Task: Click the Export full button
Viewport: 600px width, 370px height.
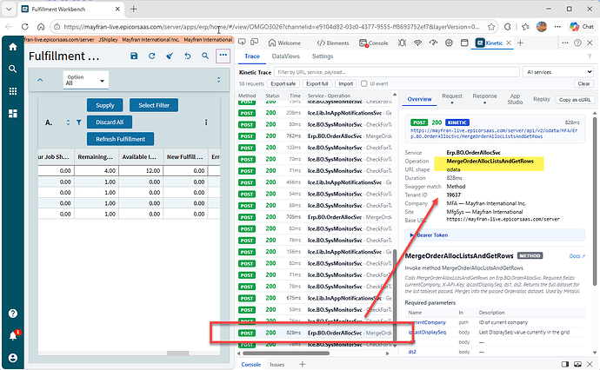Action: click(317, 83)
